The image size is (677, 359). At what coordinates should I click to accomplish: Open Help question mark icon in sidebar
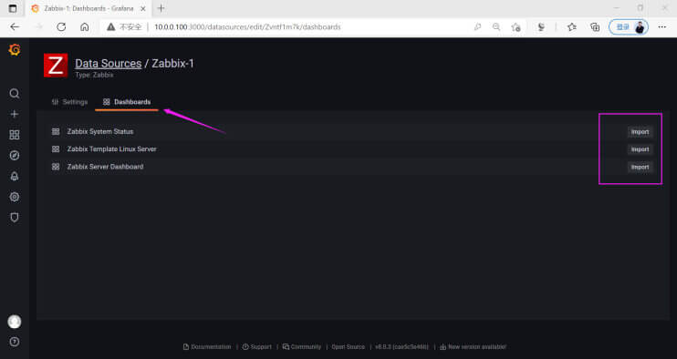(15, 342)
